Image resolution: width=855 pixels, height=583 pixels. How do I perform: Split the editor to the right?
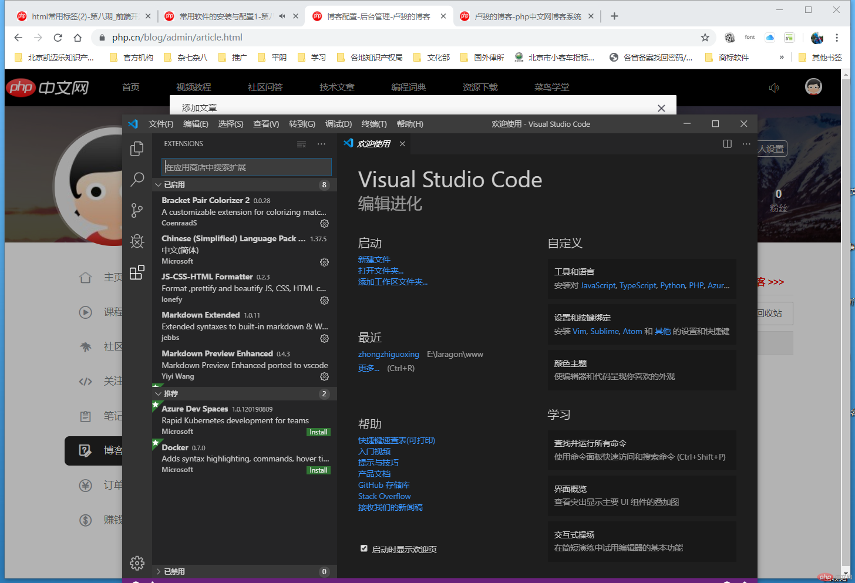pos(728,144)
